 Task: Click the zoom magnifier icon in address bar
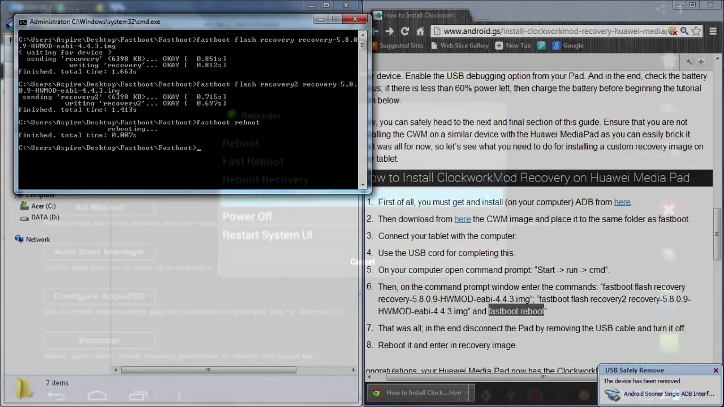684,31
